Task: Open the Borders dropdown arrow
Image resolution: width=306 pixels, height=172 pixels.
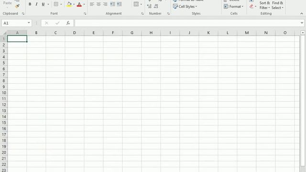Action: (61, 4)
